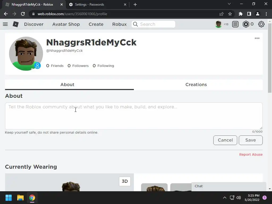View the 0 Following list
Viewport: 272px width, 204px height.
(x=103, y=66)
